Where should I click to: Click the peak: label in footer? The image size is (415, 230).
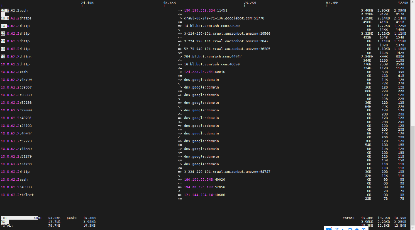pyautogui.click(x=71, y=218)
